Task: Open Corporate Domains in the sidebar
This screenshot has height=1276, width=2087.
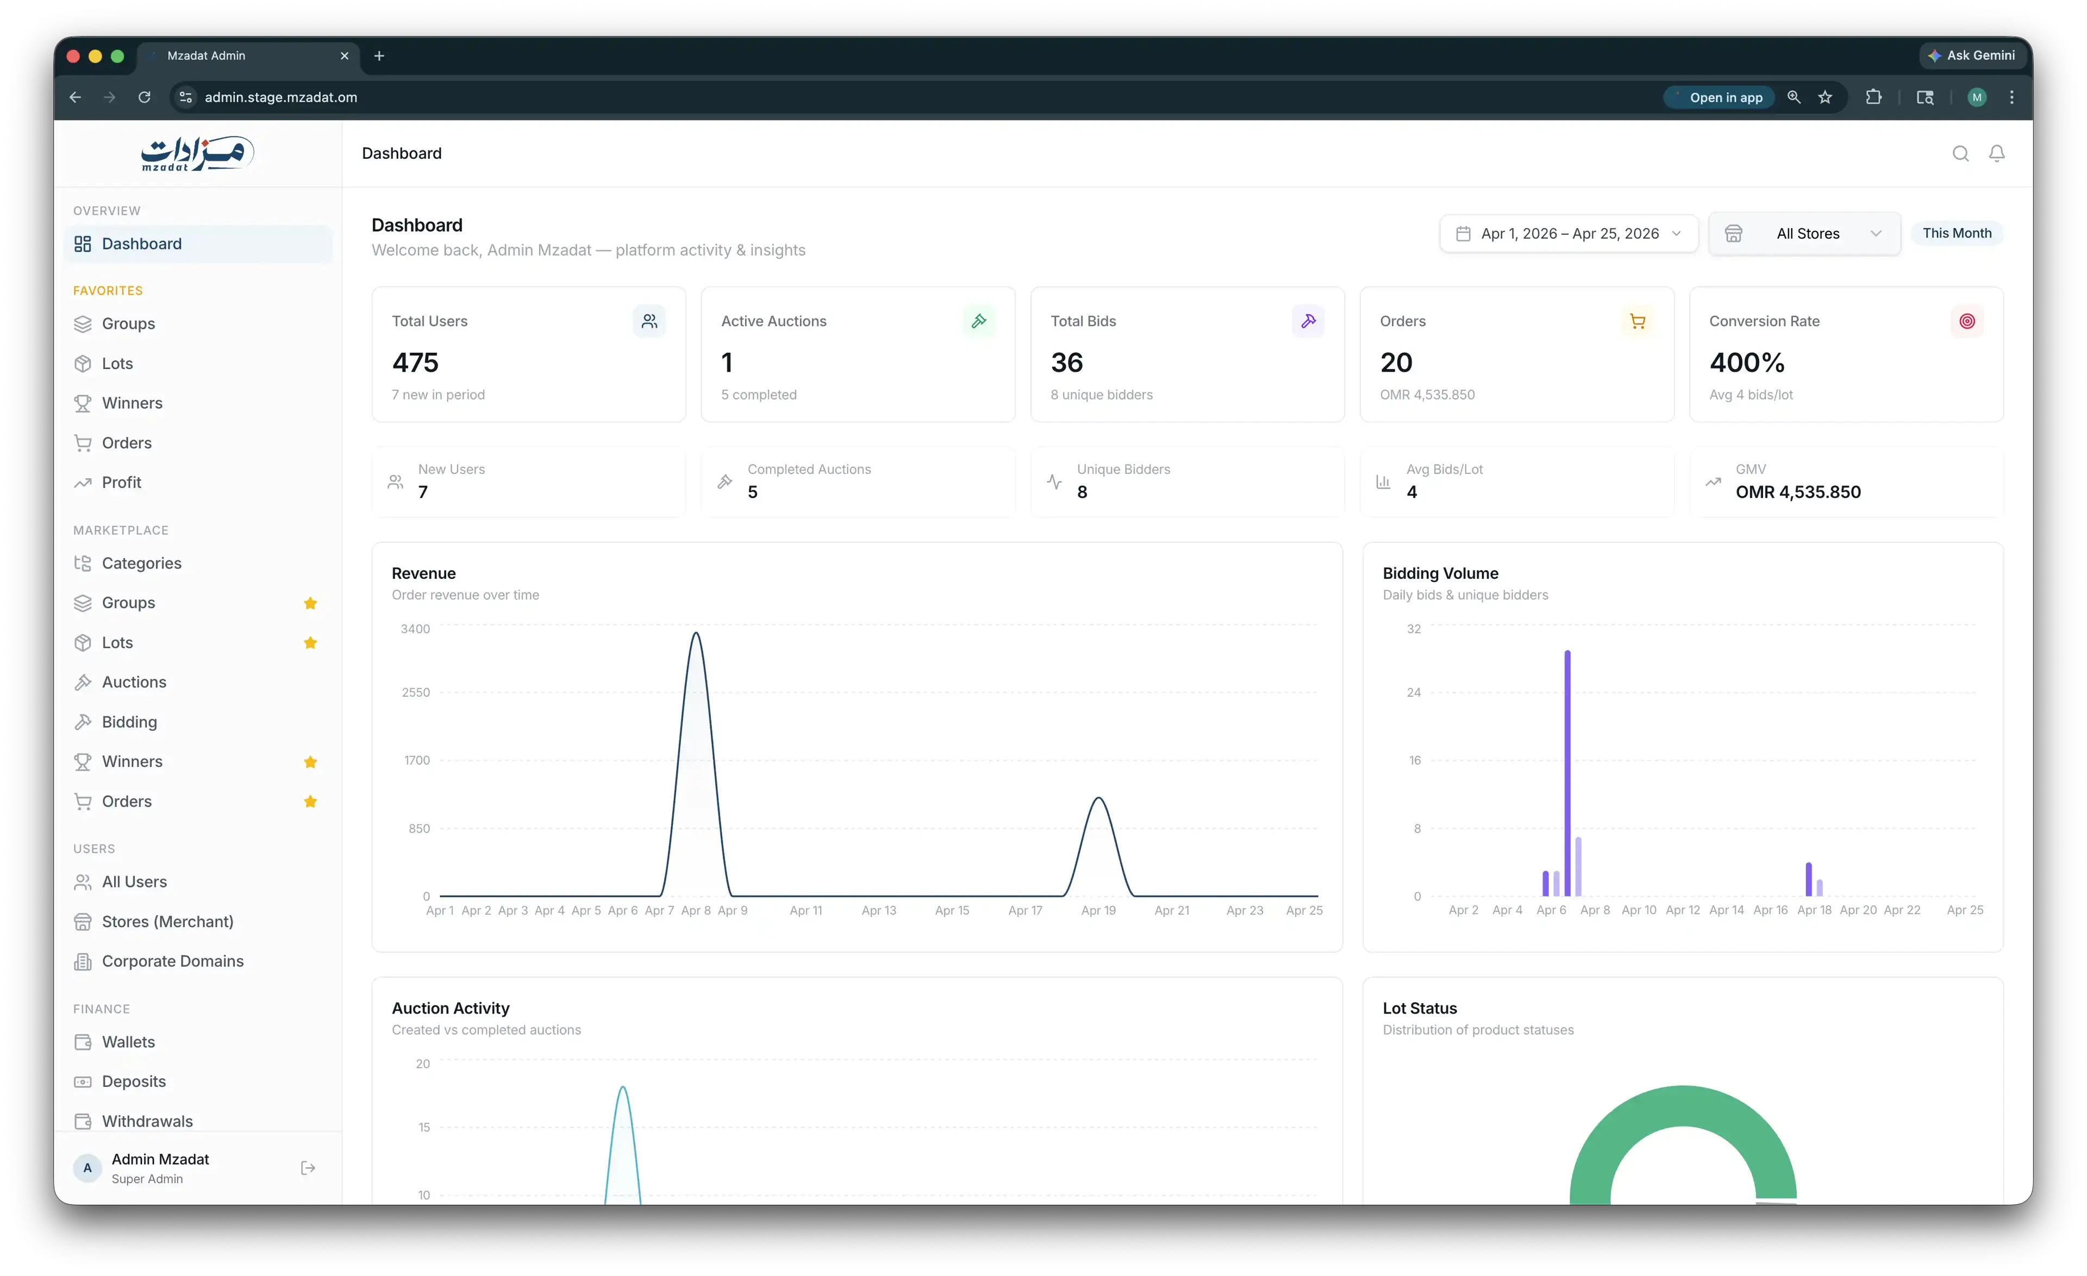Action: click(x=198, y=961)
